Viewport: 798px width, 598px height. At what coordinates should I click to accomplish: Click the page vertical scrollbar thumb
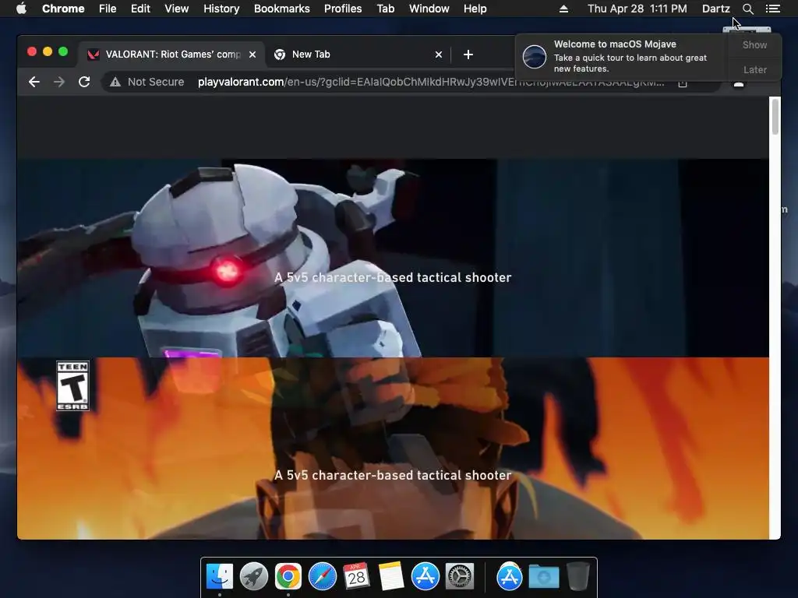(775, 117)
